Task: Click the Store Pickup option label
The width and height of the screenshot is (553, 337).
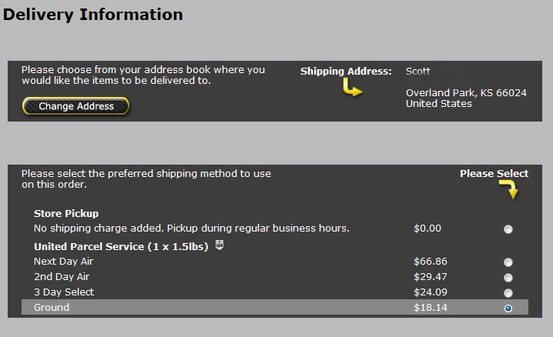Action: pos(66,213)
